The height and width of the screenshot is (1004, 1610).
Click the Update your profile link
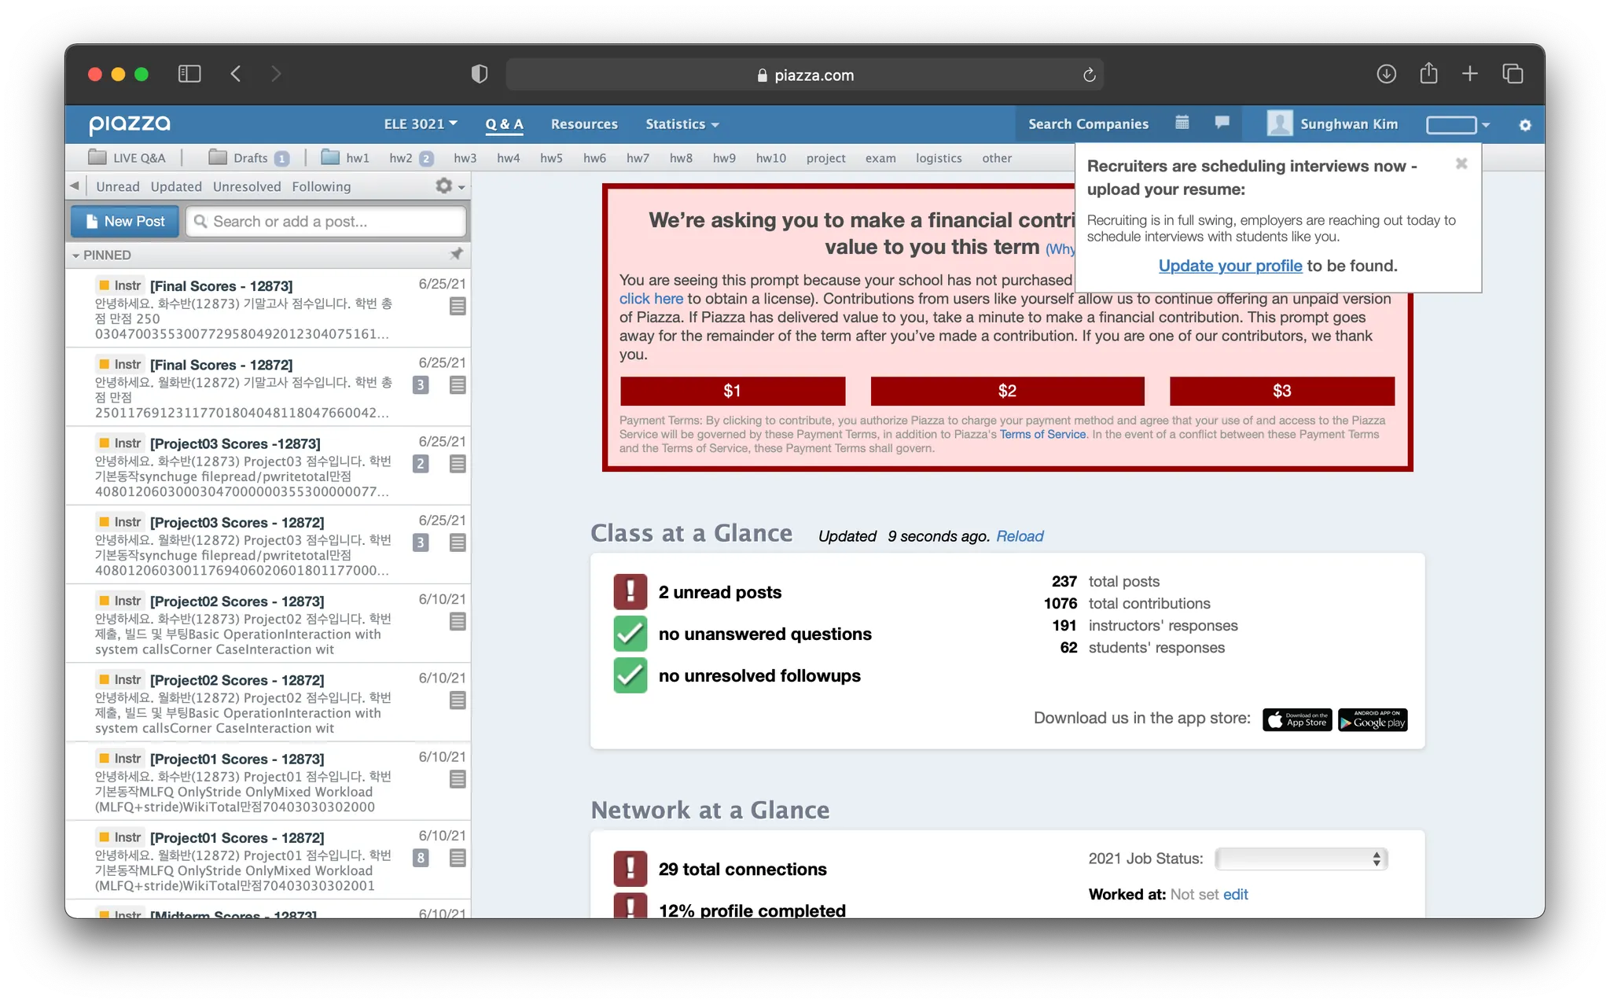[1230, 266]
